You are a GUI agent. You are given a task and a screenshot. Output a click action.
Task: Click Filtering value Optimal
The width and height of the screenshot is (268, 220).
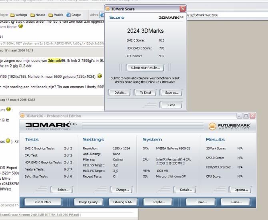pyautogui.click(x=118, y=159)
